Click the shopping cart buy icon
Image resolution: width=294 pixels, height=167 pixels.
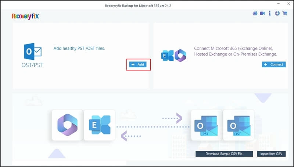(285, 13)
